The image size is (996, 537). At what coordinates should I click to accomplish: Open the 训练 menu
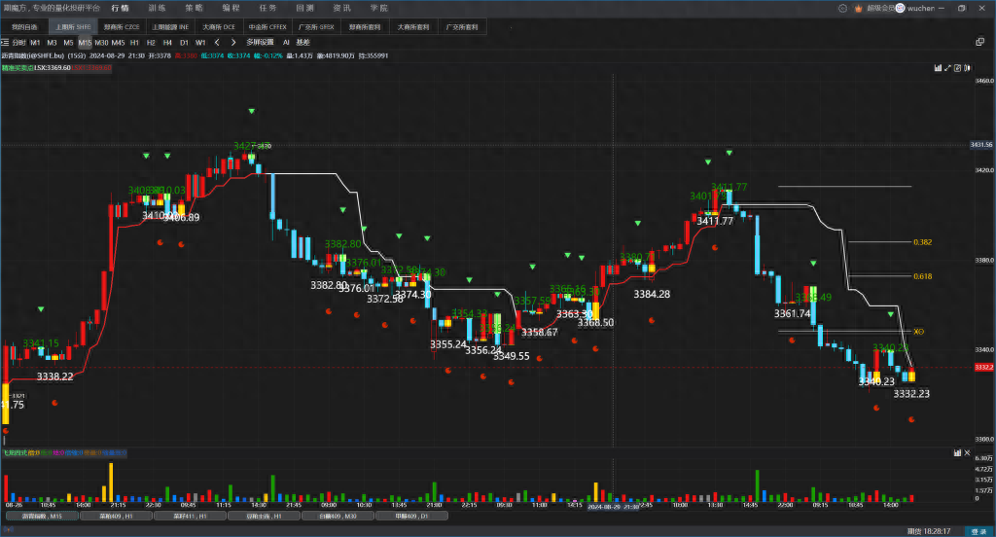pos(157,8)
